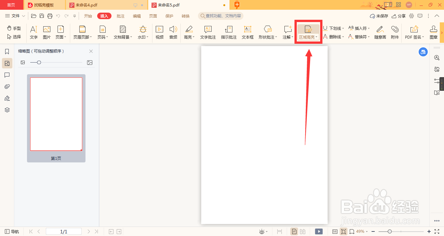Image resolution: width=444 pixels, height=236 pixels.
Task: Open the 图章 stamp tool
Action: 434,32
